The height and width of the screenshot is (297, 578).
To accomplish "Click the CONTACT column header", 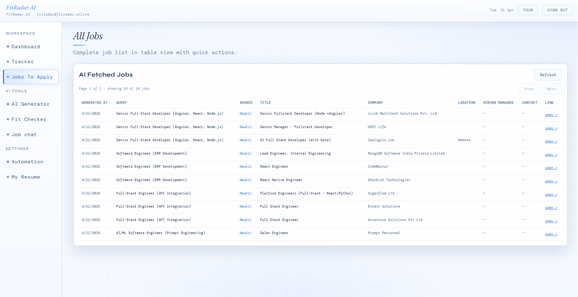I will (x=530, y=103).
